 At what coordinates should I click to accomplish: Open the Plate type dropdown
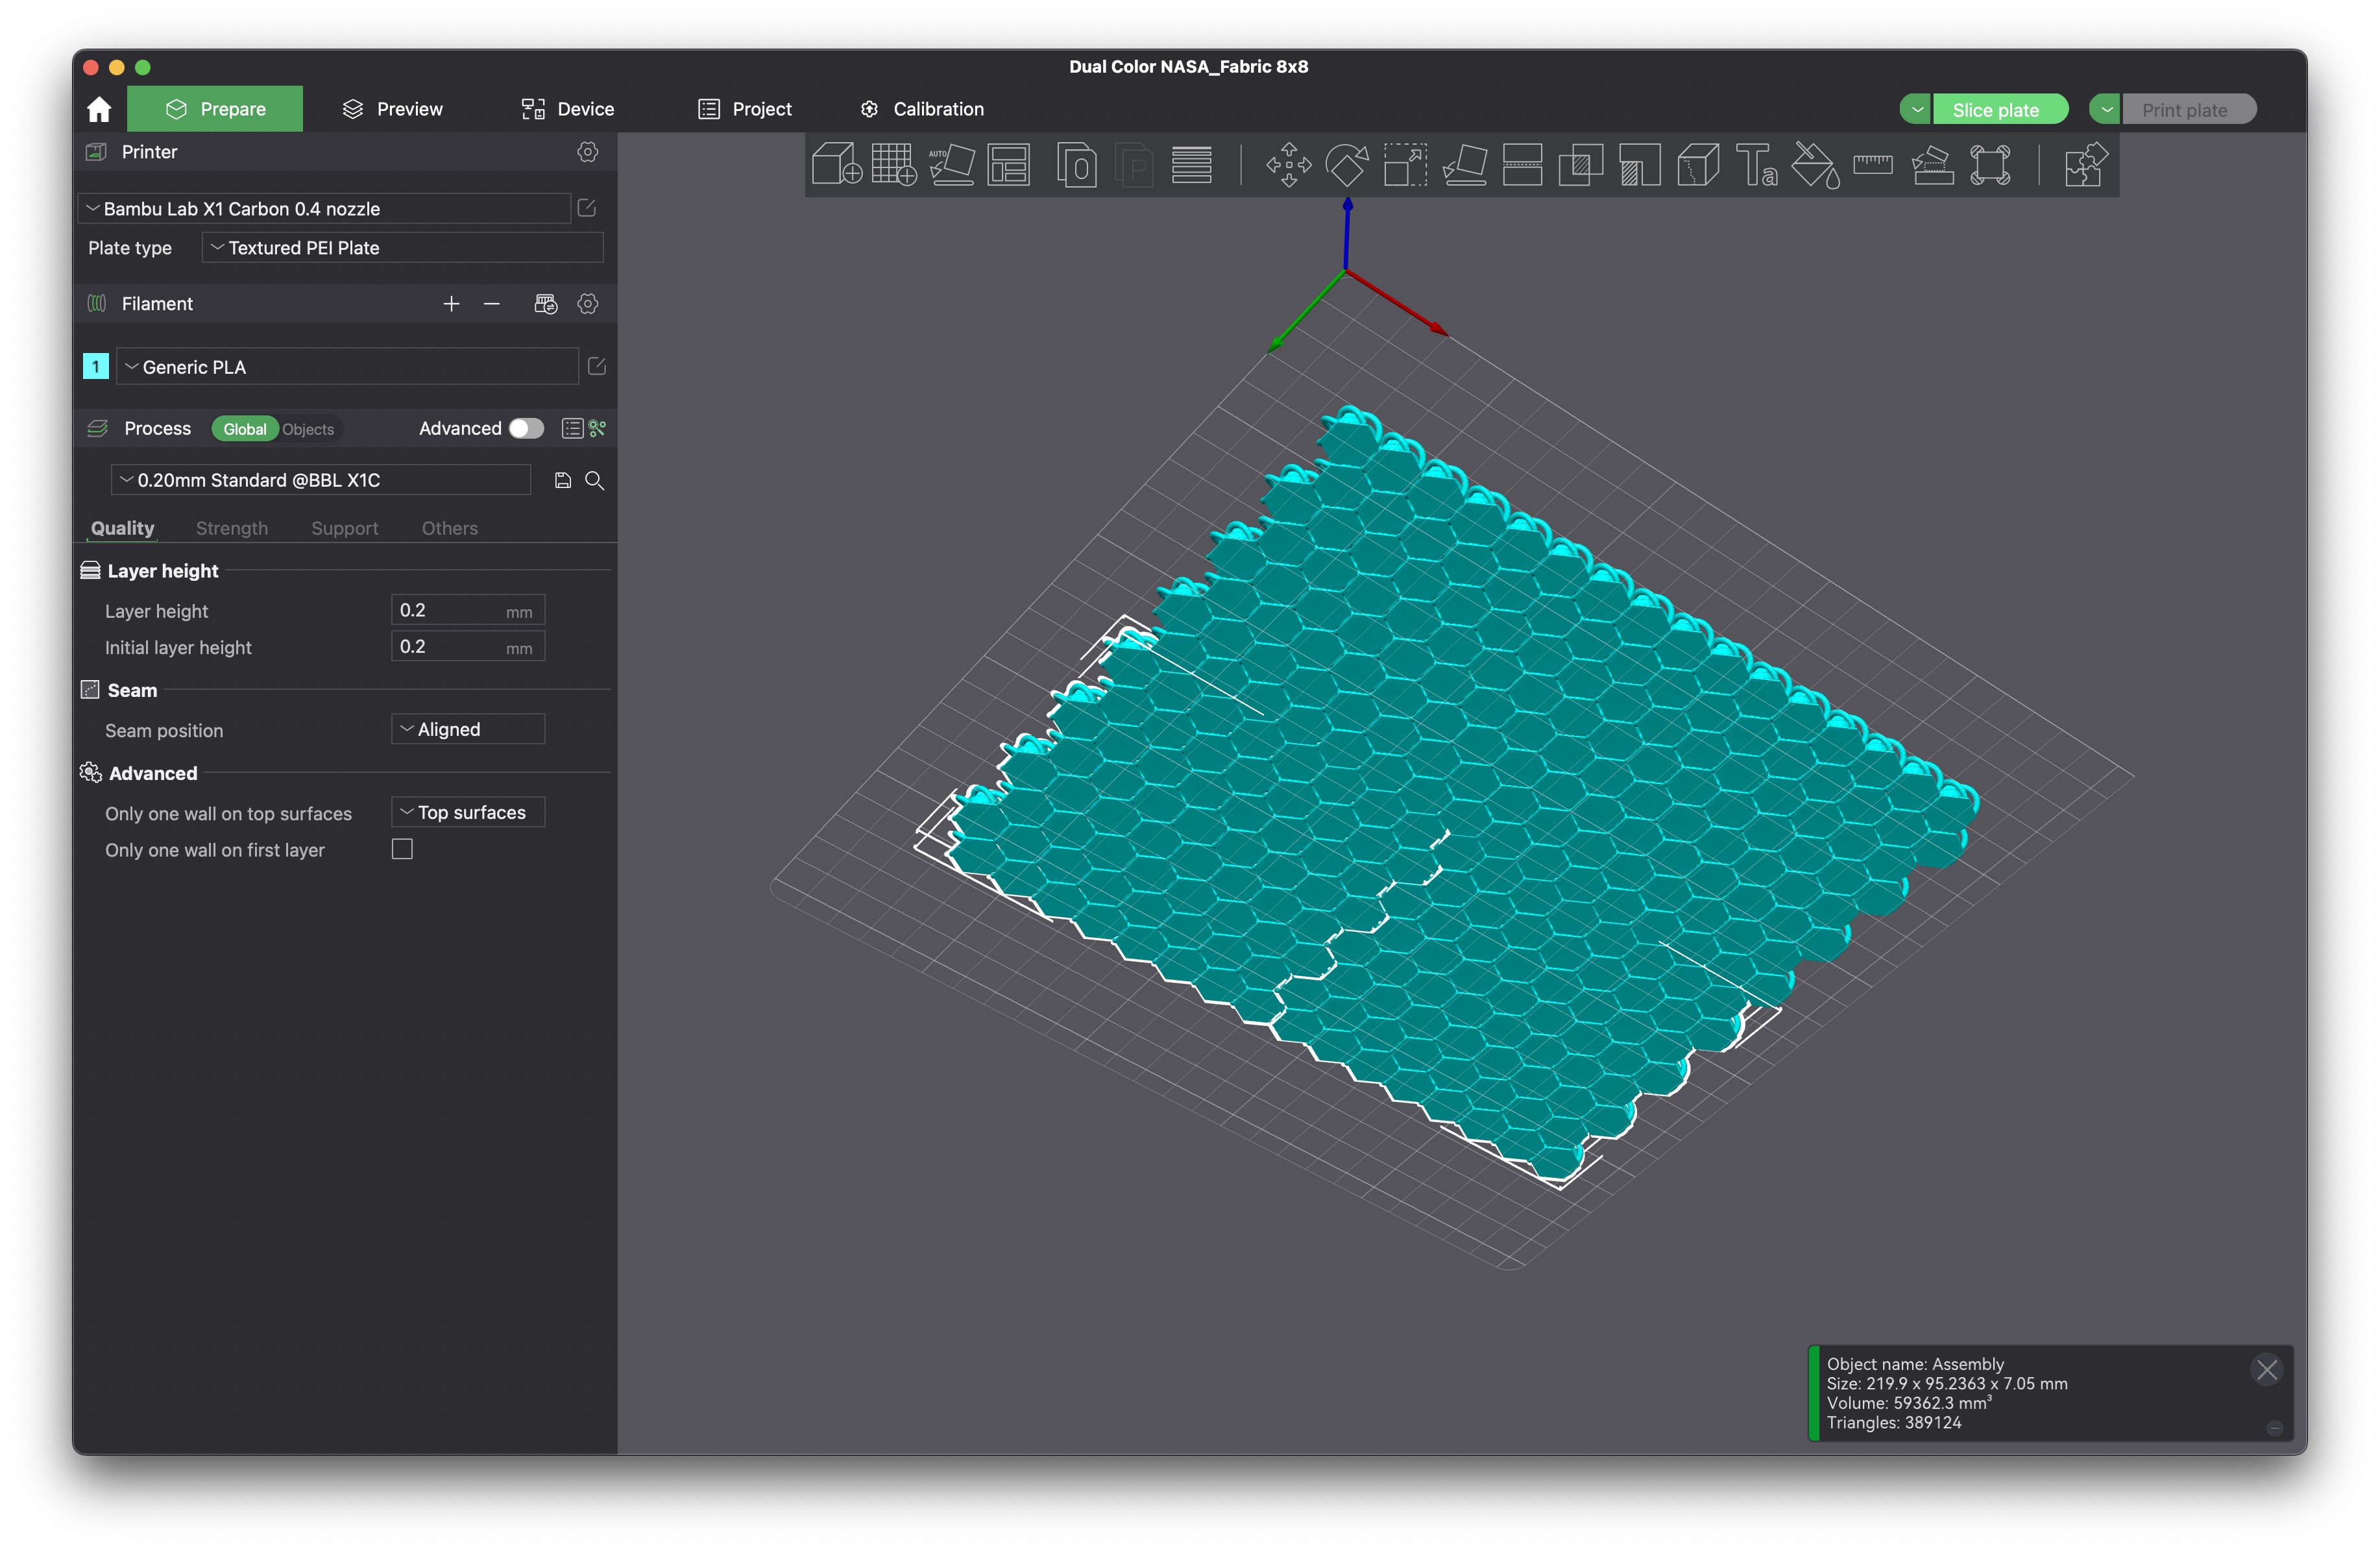click(x=402, y=248)
